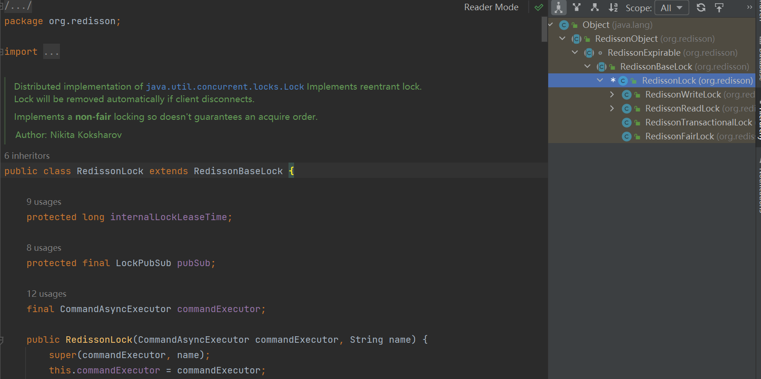Open the java.util.concurrent.locks.Lock doc link
The image size is (761, 379).
coord(225,86)
